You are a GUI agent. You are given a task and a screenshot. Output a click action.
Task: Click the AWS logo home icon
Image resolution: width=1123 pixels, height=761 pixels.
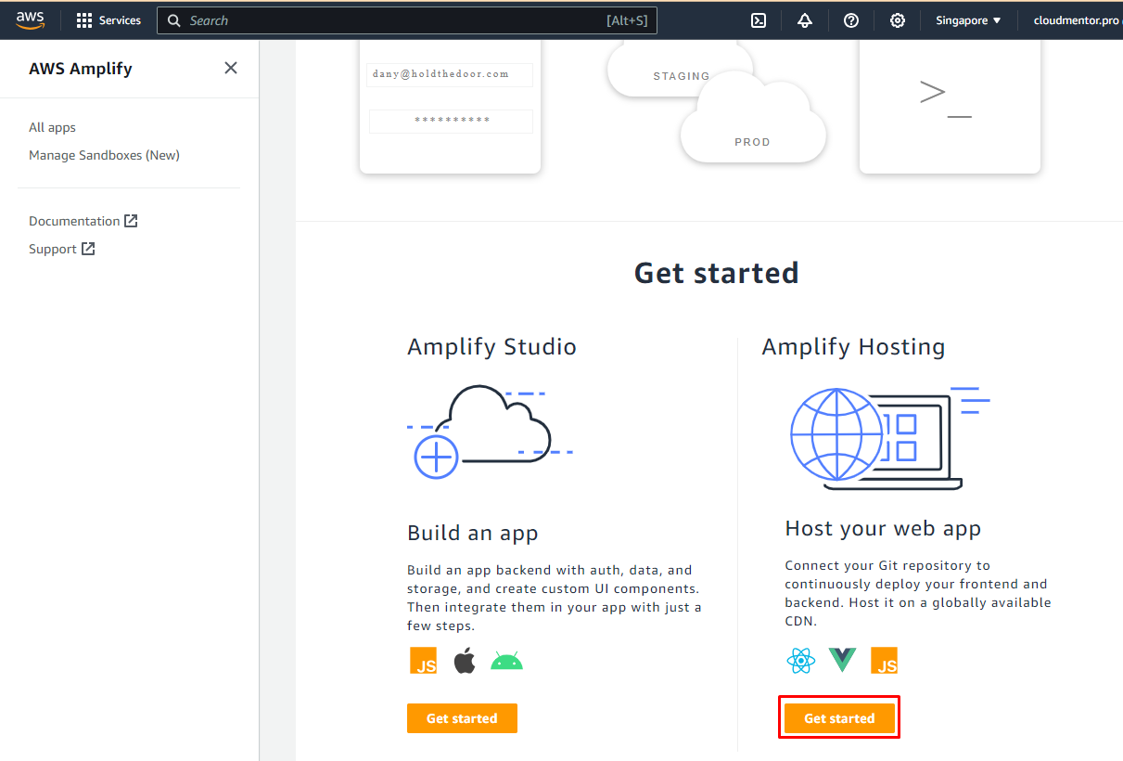[30, 20]
